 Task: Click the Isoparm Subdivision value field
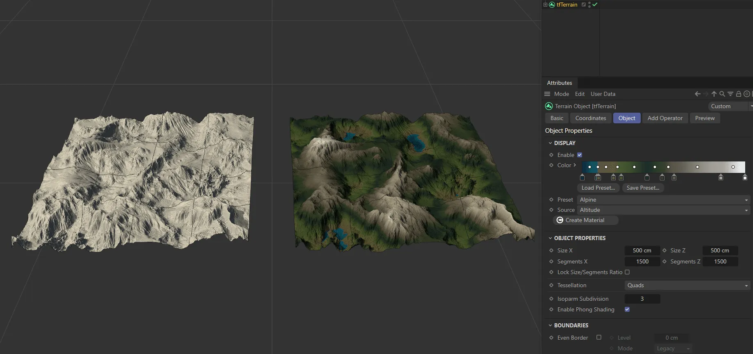642,299
